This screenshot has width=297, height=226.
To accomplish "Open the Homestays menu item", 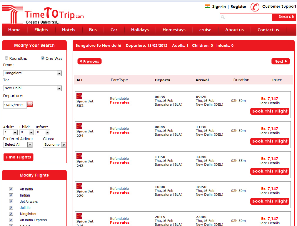I will (174, 30).
